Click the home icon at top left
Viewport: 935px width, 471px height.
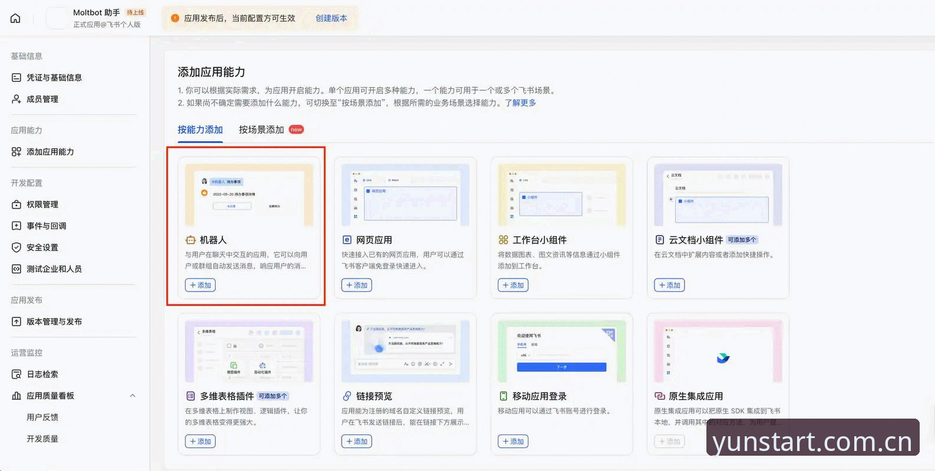[x=15, y=18]
